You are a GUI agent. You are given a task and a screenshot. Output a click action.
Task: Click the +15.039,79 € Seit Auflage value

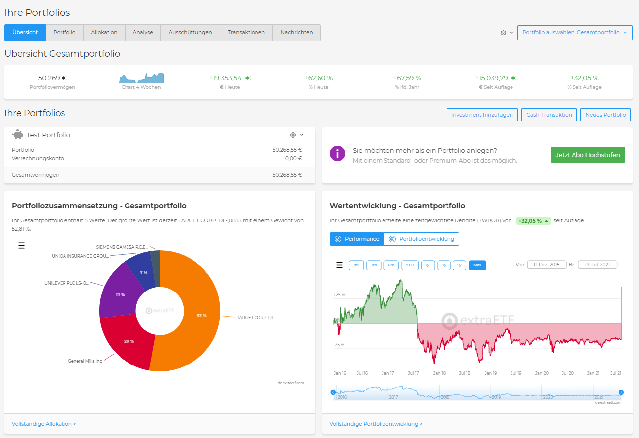(x=495, y=78)
